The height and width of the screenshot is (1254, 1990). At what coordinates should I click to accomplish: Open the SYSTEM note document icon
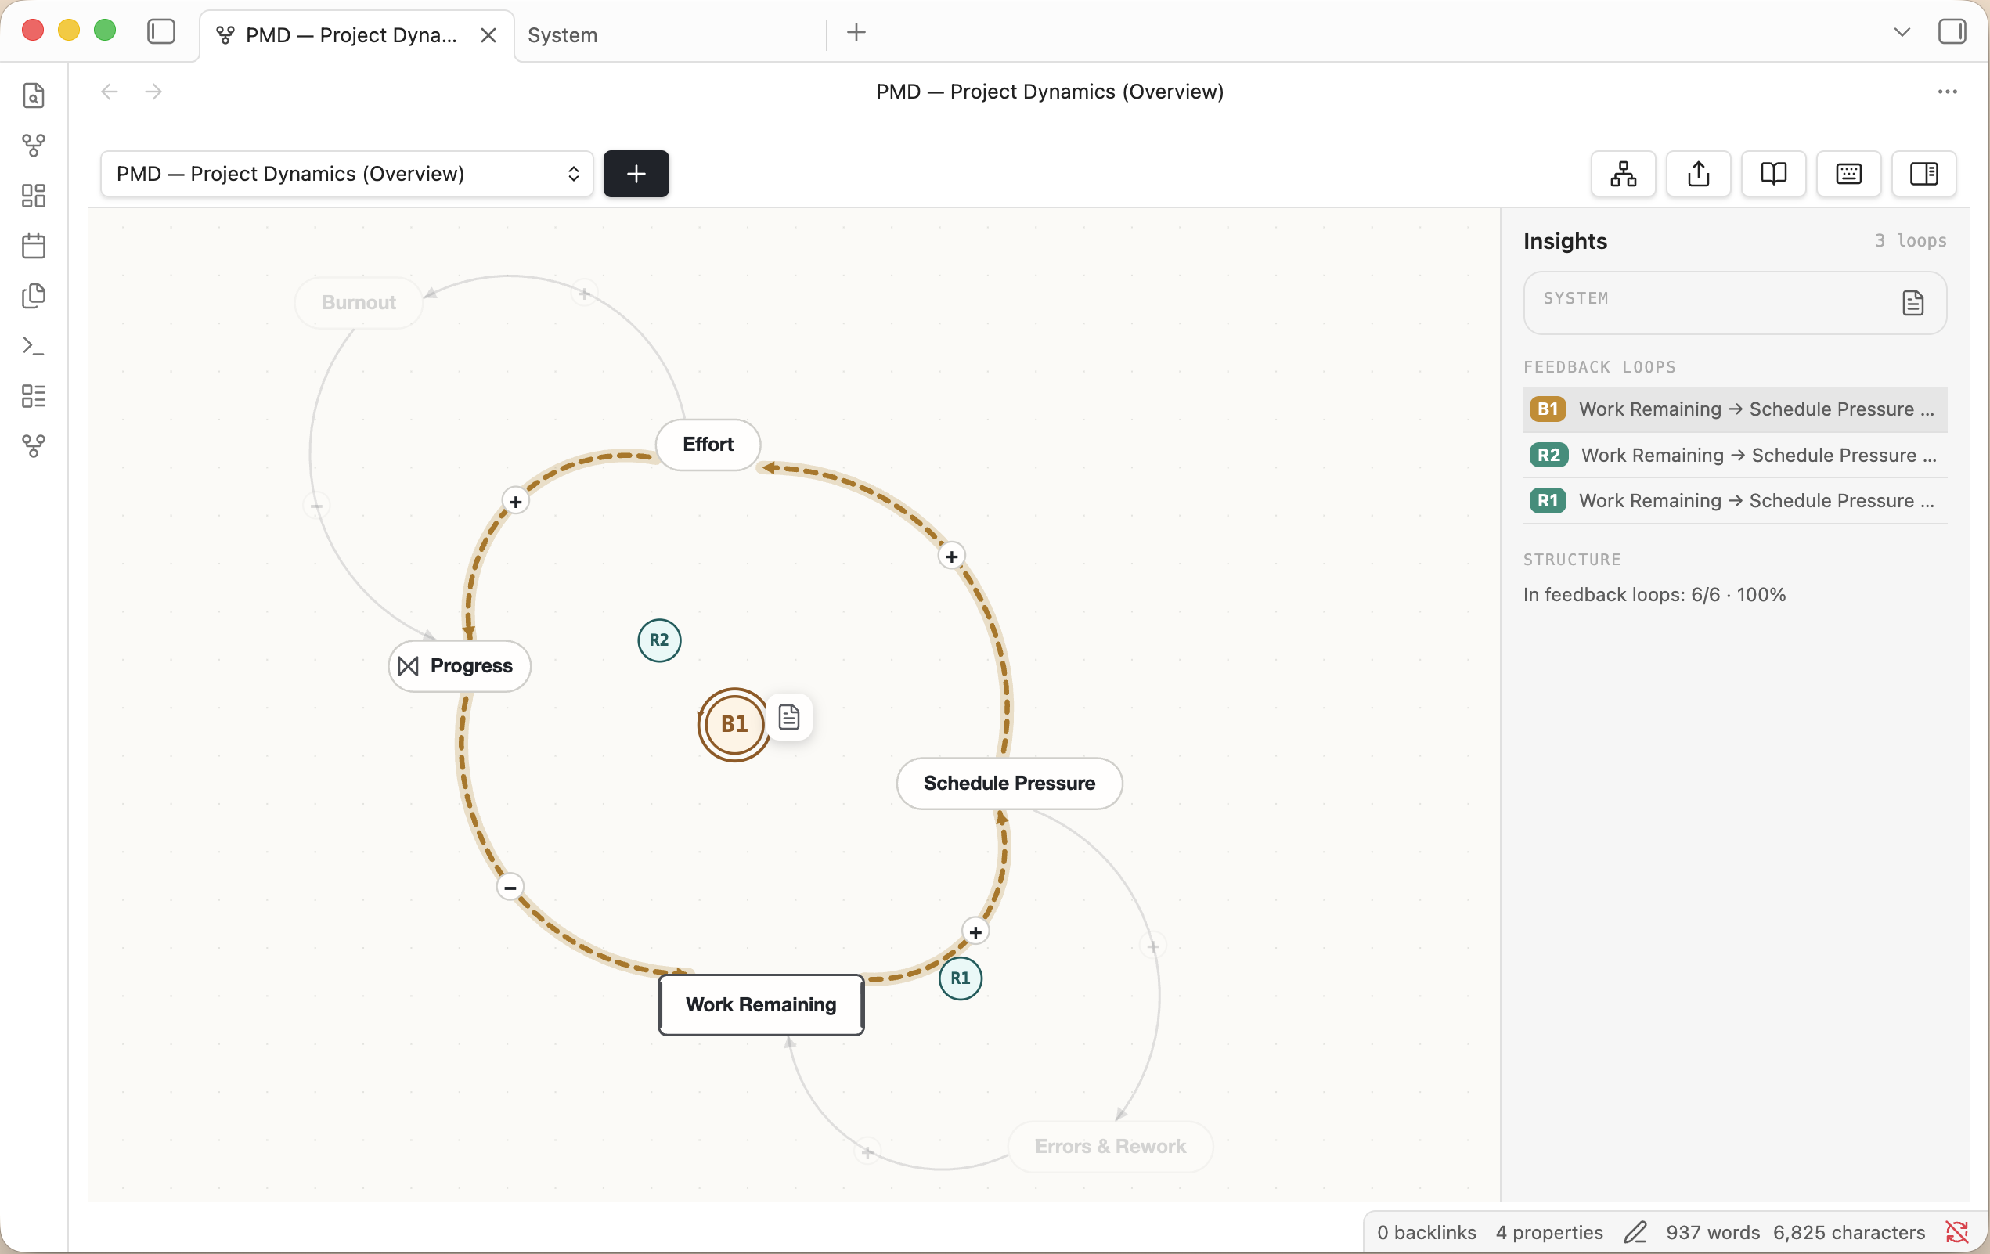1913,303
